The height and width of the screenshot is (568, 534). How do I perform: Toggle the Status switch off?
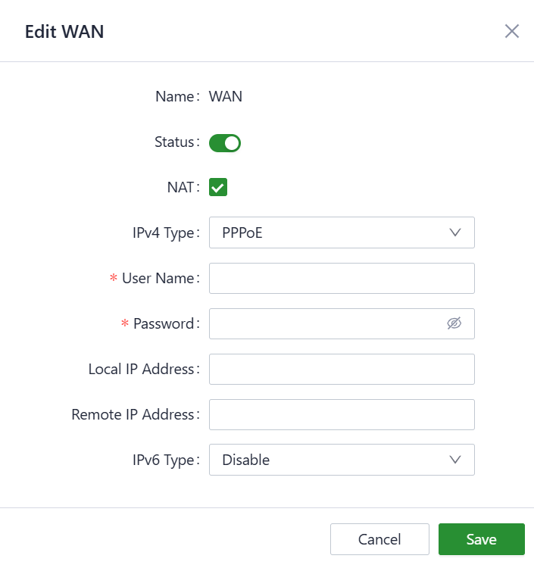(x=225, y=142)
